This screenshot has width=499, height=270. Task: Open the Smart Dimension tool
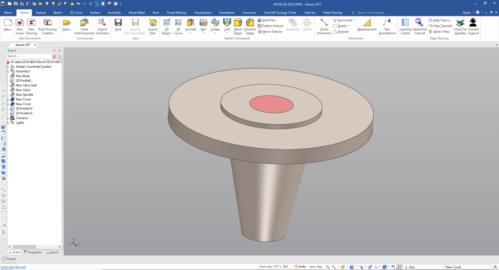click(x=324, y=22)
